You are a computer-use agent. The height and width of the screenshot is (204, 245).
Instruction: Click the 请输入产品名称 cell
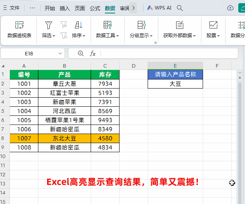click(x=175, y=74)
